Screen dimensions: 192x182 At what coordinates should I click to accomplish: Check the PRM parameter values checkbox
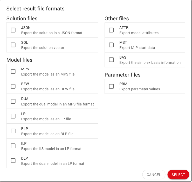111,86
